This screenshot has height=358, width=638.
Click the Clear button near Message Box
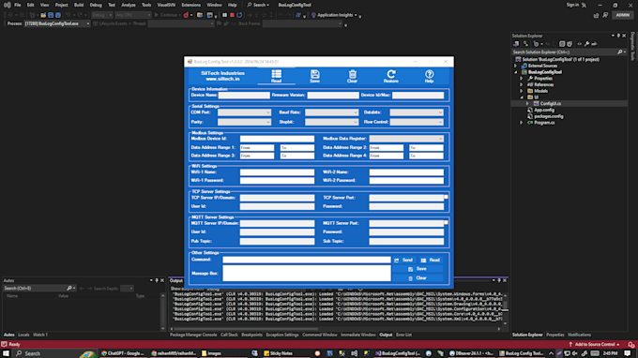(x=418, y=278)
